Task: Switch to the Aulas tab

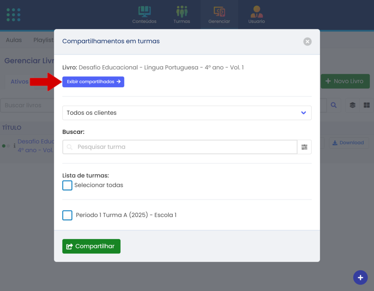Action: [x=14, y=40]
